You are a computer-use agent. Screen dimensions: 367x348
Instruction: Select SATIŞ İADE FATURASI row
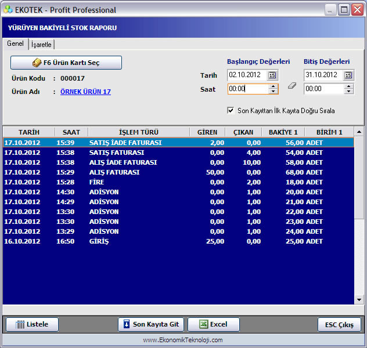(x=179, y=143)
